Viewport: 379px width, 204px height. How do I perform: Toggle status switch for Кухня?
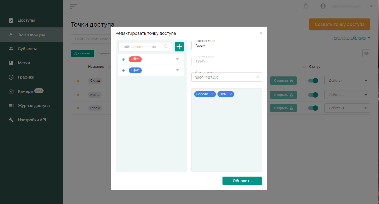(313, 95)
